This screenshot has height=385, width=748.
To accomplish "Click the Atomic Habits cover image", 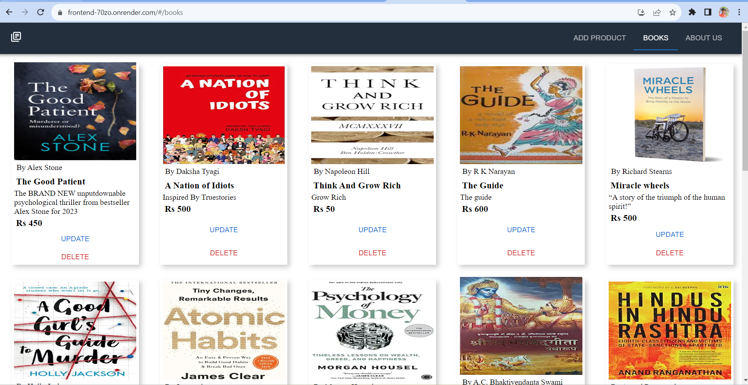I will (224, 331).
